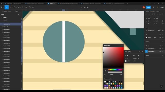Click the Present play icon

click(x=153, y=7)
